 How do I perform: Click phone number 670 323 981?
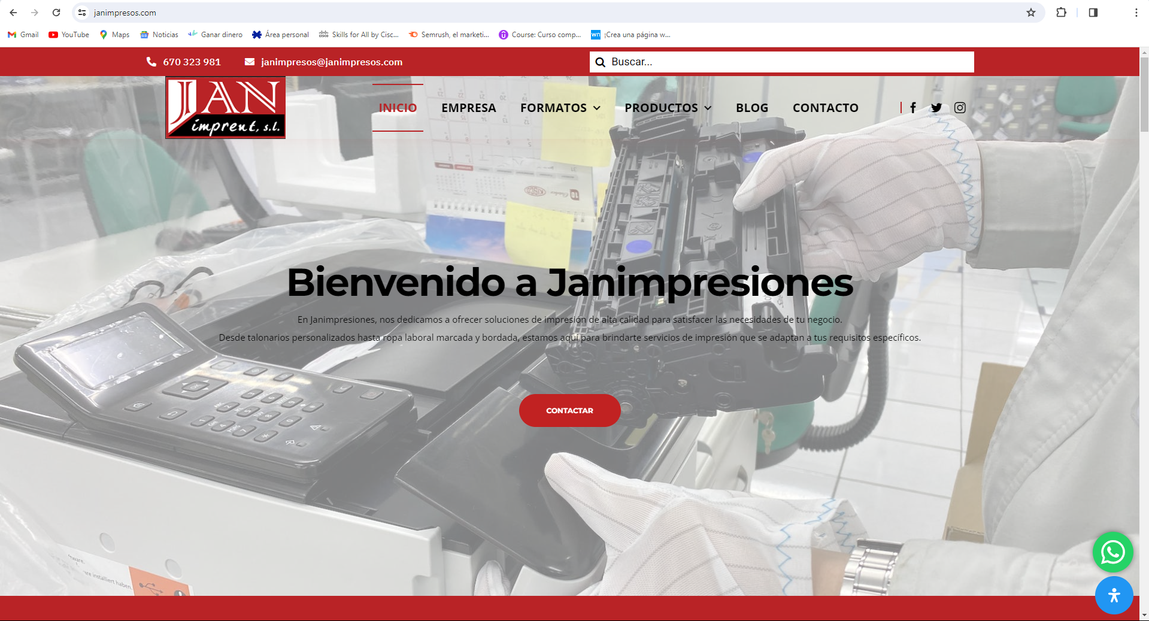point(192,62)
